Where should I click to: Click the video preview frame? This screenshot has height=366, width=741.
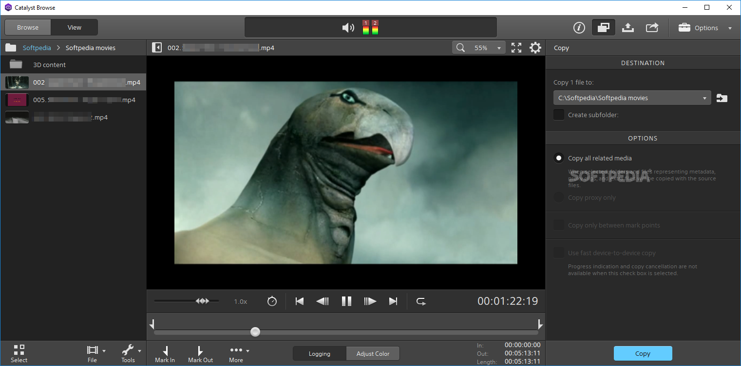pyautogui.click(x=346, y=173)
